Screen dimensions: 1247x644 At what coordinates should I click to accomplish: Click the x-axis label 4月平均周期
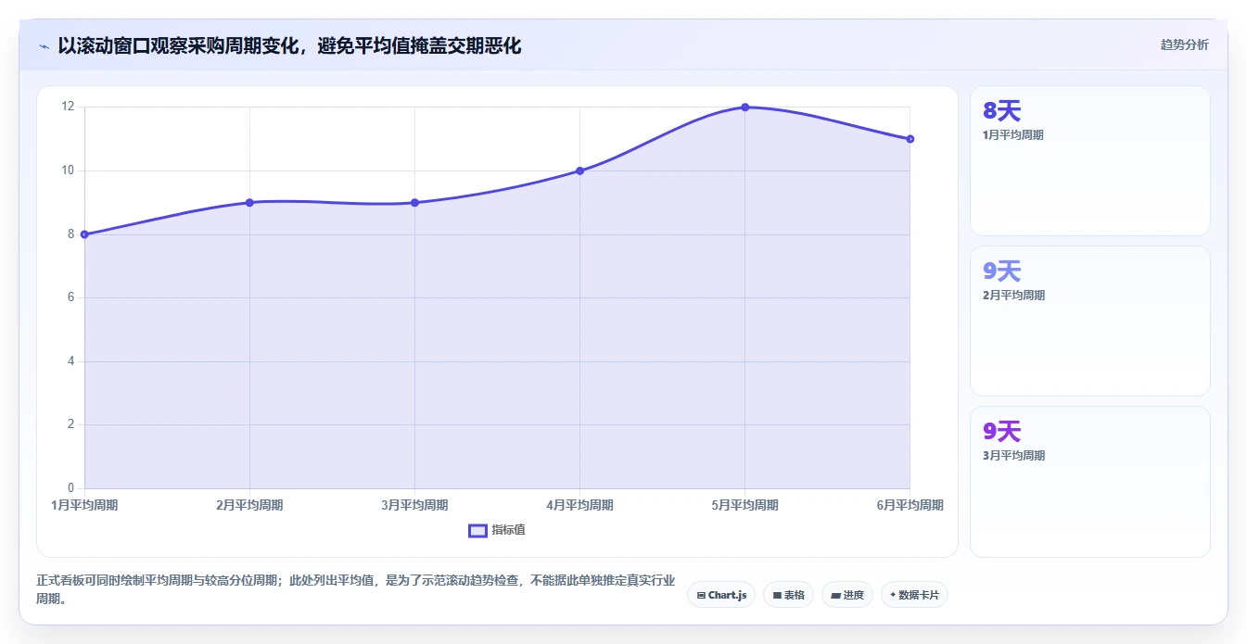[x=579, y=505]
